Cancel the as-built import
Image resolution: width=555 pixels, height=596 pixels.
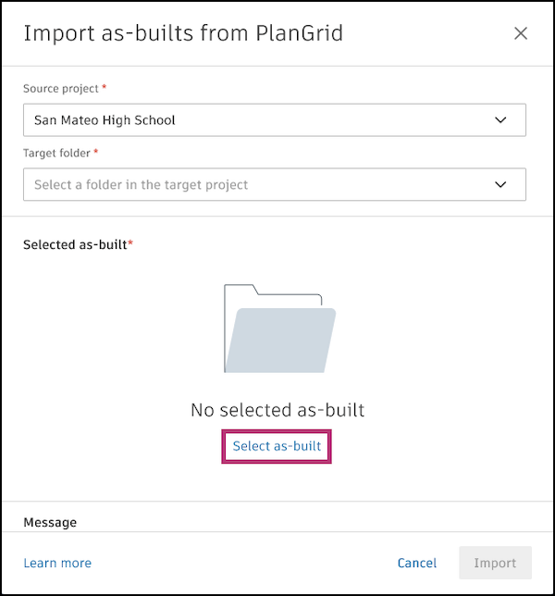click(417, 563)
